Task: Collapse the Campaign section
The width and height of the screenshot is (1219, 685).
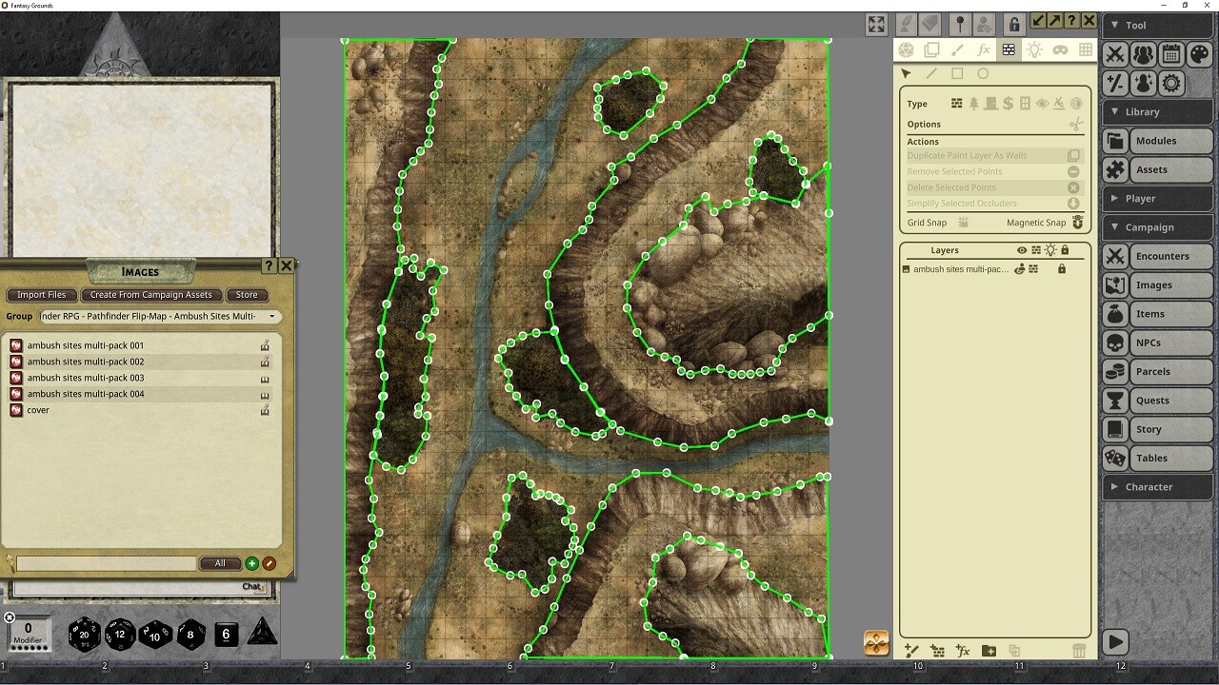Action: click(x=1157, y=226)
